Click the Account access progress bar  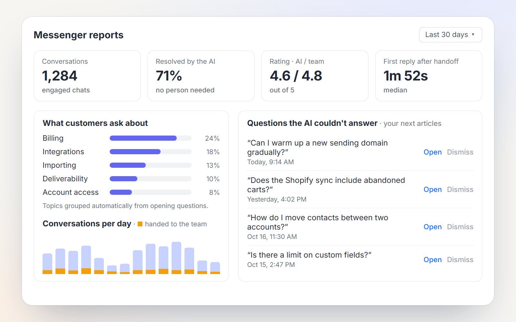click(x=151, y=192)
